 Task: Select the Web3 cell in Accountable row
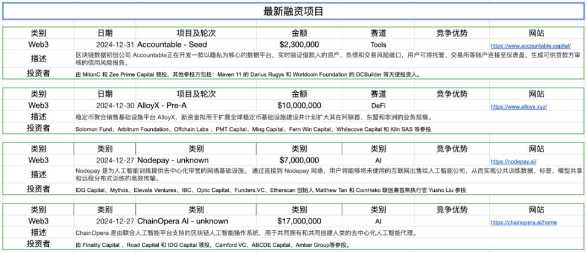[38, 45]
